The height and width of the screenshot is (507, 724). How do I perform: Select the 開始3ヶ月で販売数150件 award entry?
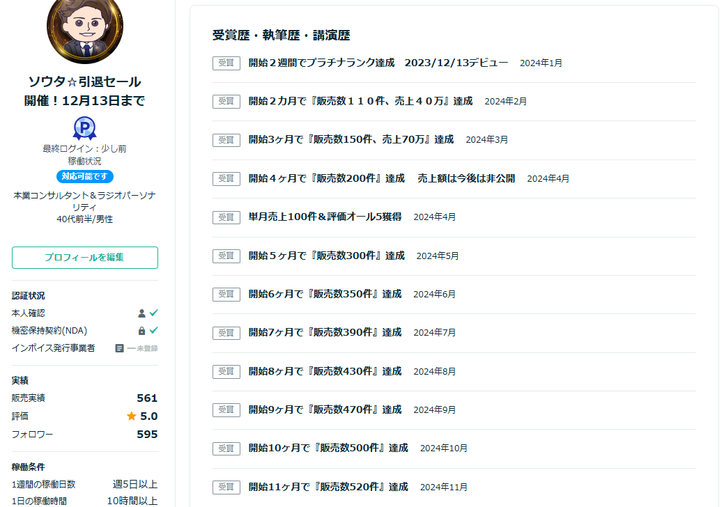coord(351,139)
